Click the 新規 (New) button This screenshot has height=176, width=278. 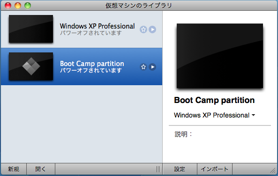[14, 169]
